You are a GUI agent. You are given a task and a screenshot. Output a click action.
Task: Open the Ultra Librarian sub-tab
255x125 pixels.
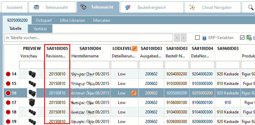[72, 20]
